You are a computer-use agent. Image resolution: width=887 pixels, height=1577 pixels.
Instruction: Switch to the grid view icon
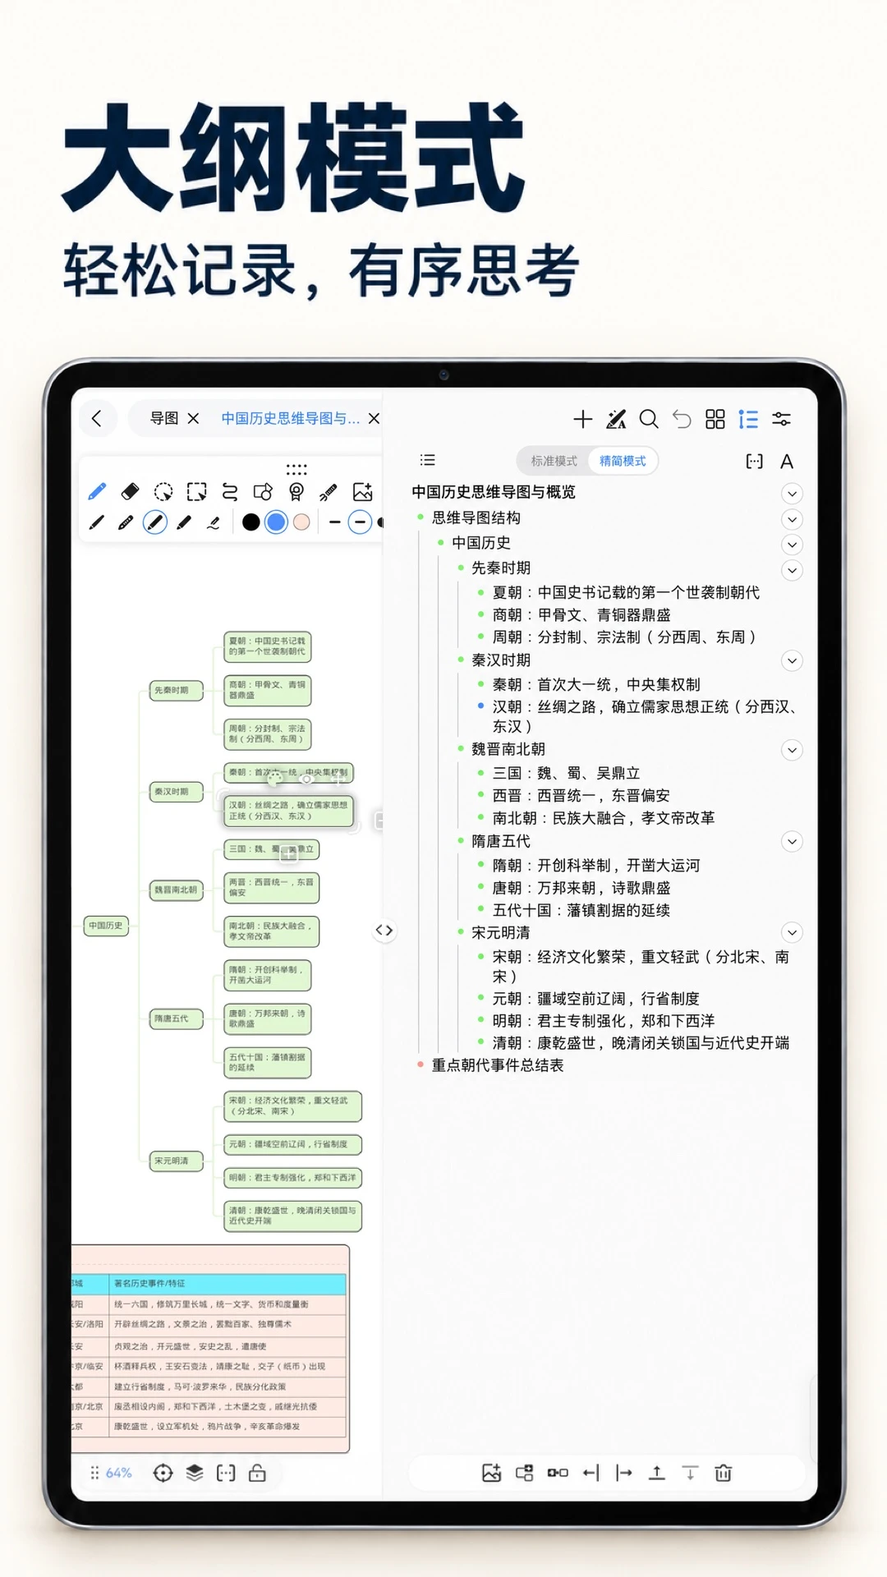point(715,420)
